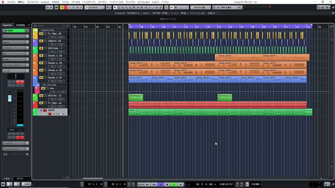Click the tempo value 110.000
This screenshot has width=335, height=188.
coord(255,184)
